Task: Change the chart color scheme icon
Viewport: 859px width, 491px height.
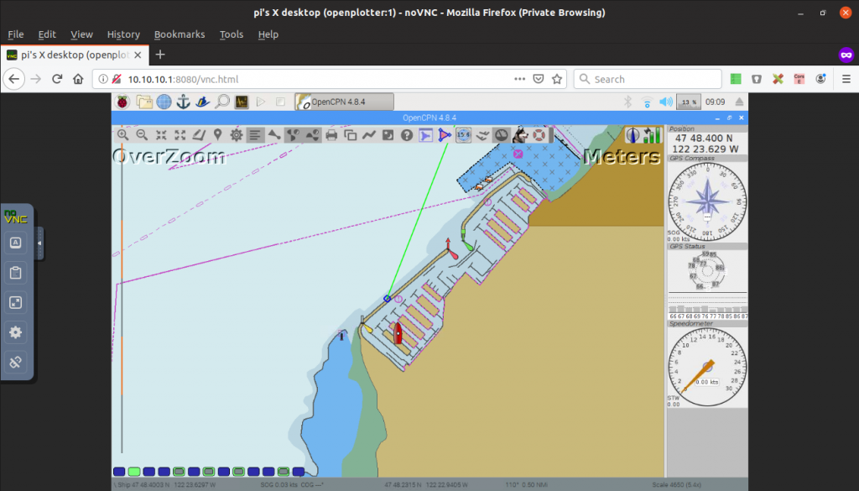Action: [388, 135]
